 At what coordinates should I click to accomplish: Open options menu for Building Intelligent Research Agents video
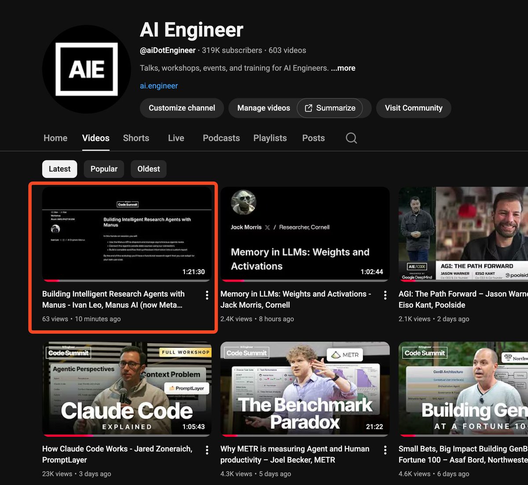pyautogui.click(x=207, y=295)
